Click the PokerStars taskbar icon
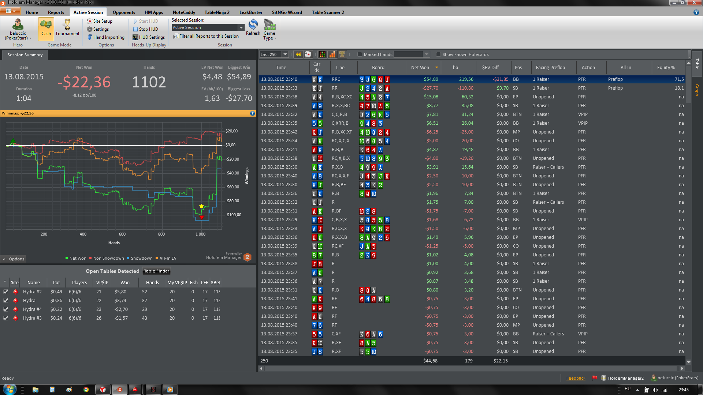Screen dimensions: 703x395 tap(135, 390)
